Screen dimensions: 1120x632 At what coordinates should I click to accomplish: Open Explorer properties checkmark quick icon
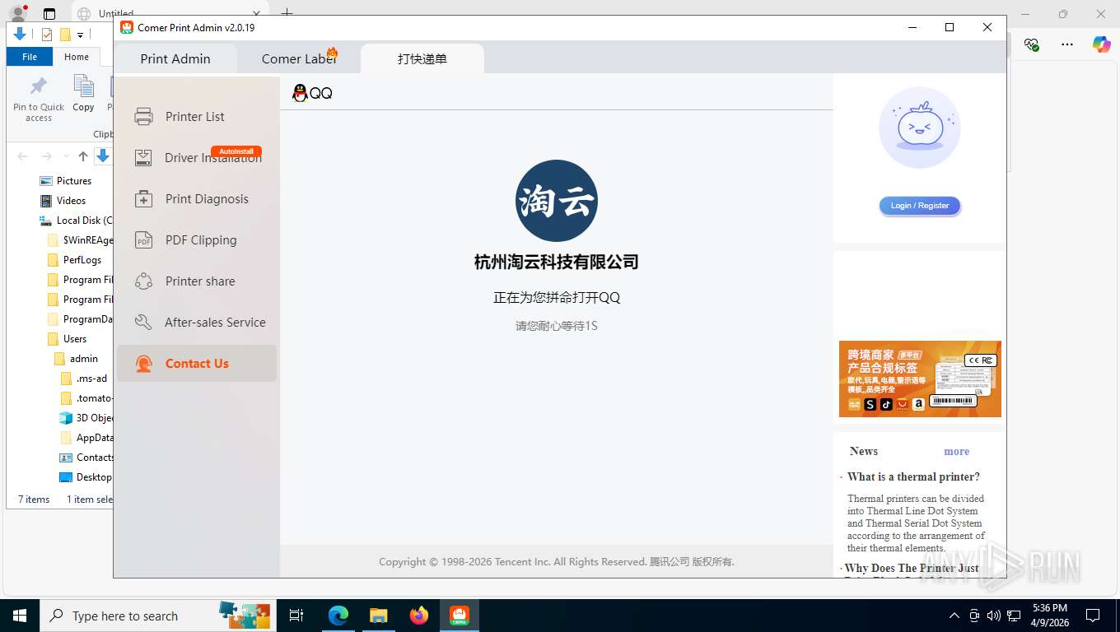[46, 35]
